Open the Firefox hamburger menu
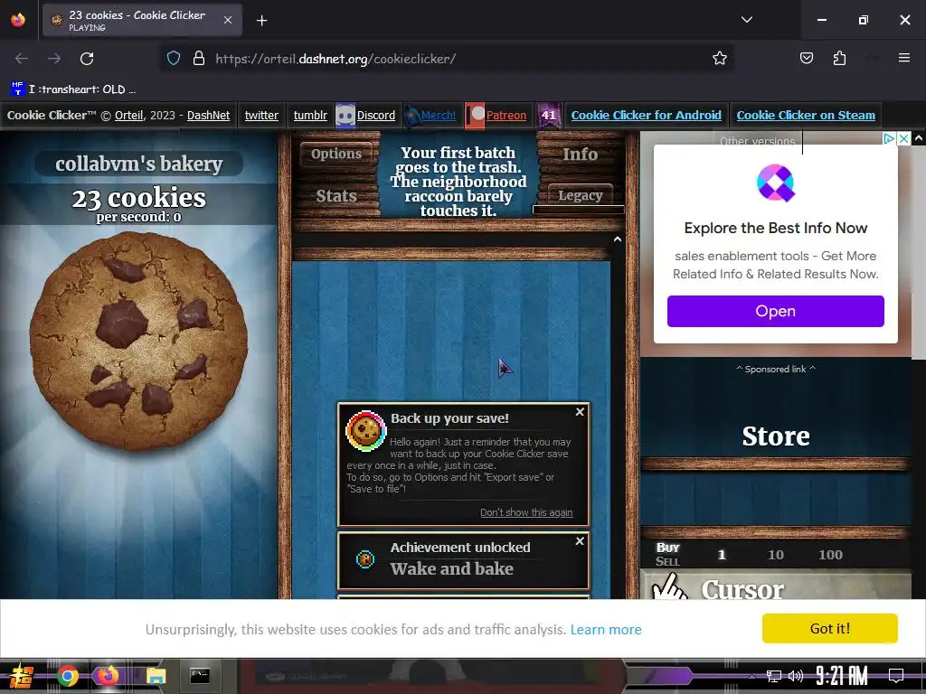The width and height of the screenshot is (926, 694). click(x=903, y=59)
